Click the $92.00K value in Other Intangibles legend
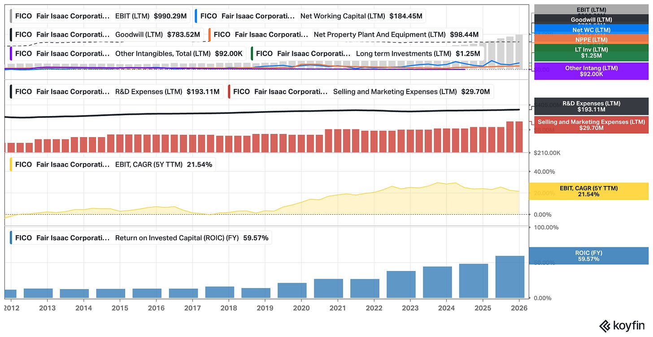The image size is (653, 337). 229,53
